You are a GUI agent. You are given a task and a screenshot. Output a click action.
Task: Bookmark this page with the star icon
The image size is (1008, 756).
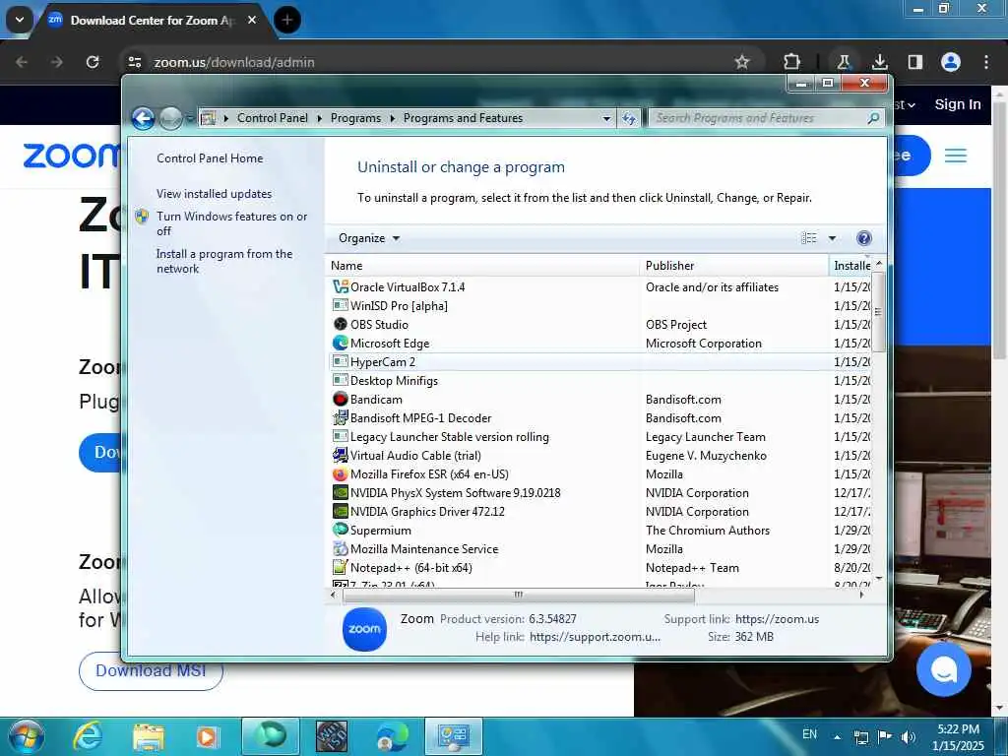[x=742, y=62]
